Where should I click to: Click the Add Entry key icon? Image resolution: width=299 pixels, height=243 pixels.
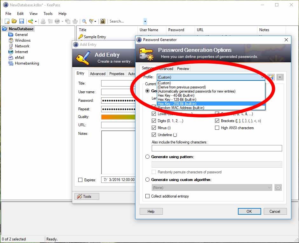coord(31,21)
